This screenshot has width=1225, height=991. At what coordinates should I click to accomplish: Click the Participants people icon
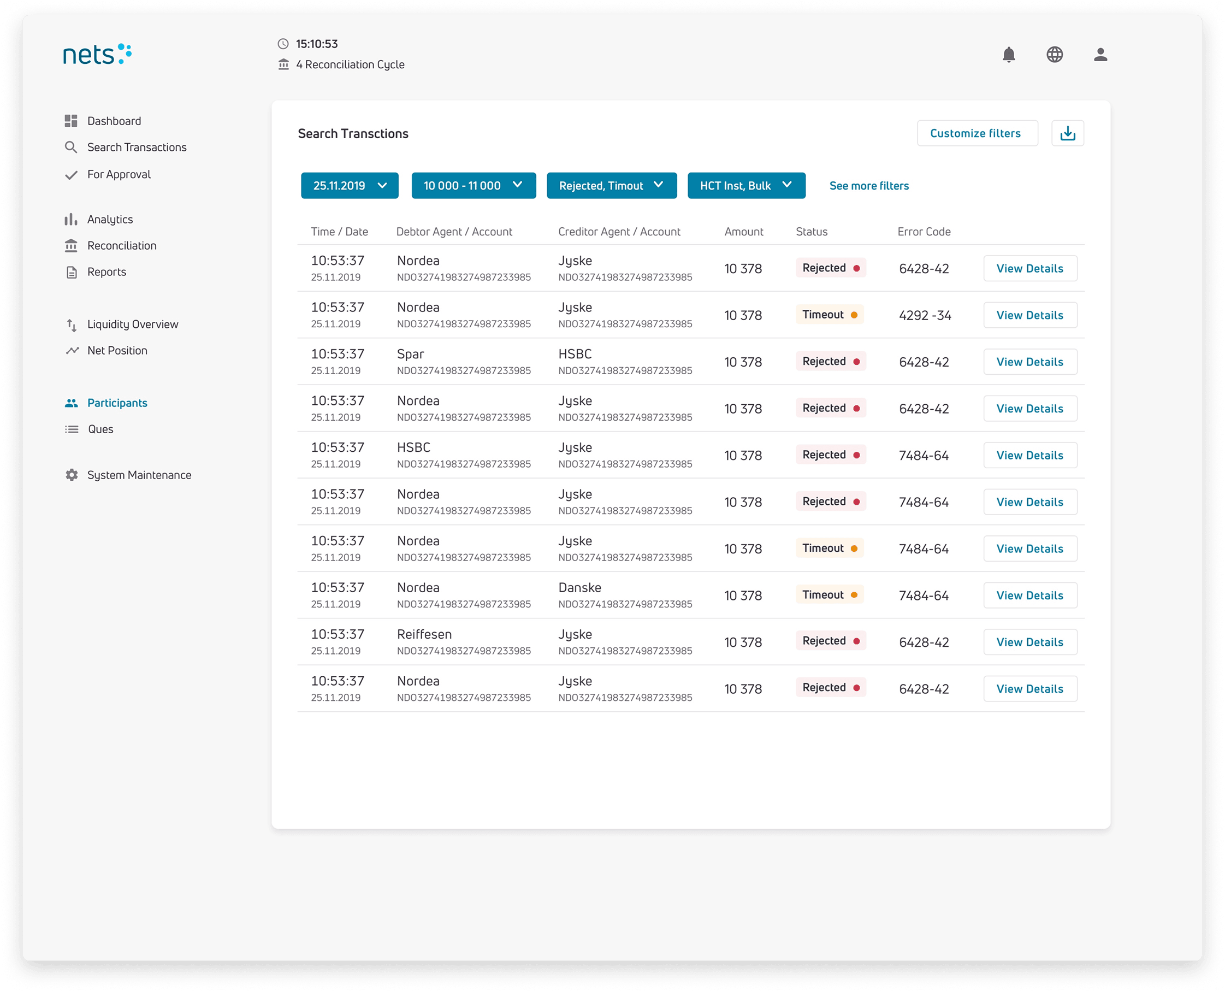point(72,403)
